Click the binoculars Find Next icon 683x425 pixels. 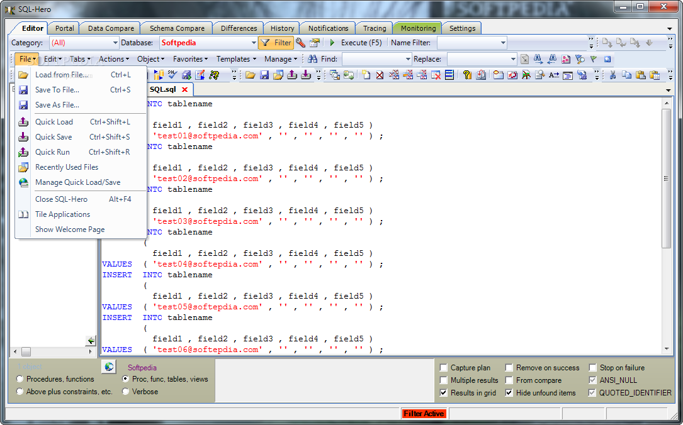(x=538, y=58)
